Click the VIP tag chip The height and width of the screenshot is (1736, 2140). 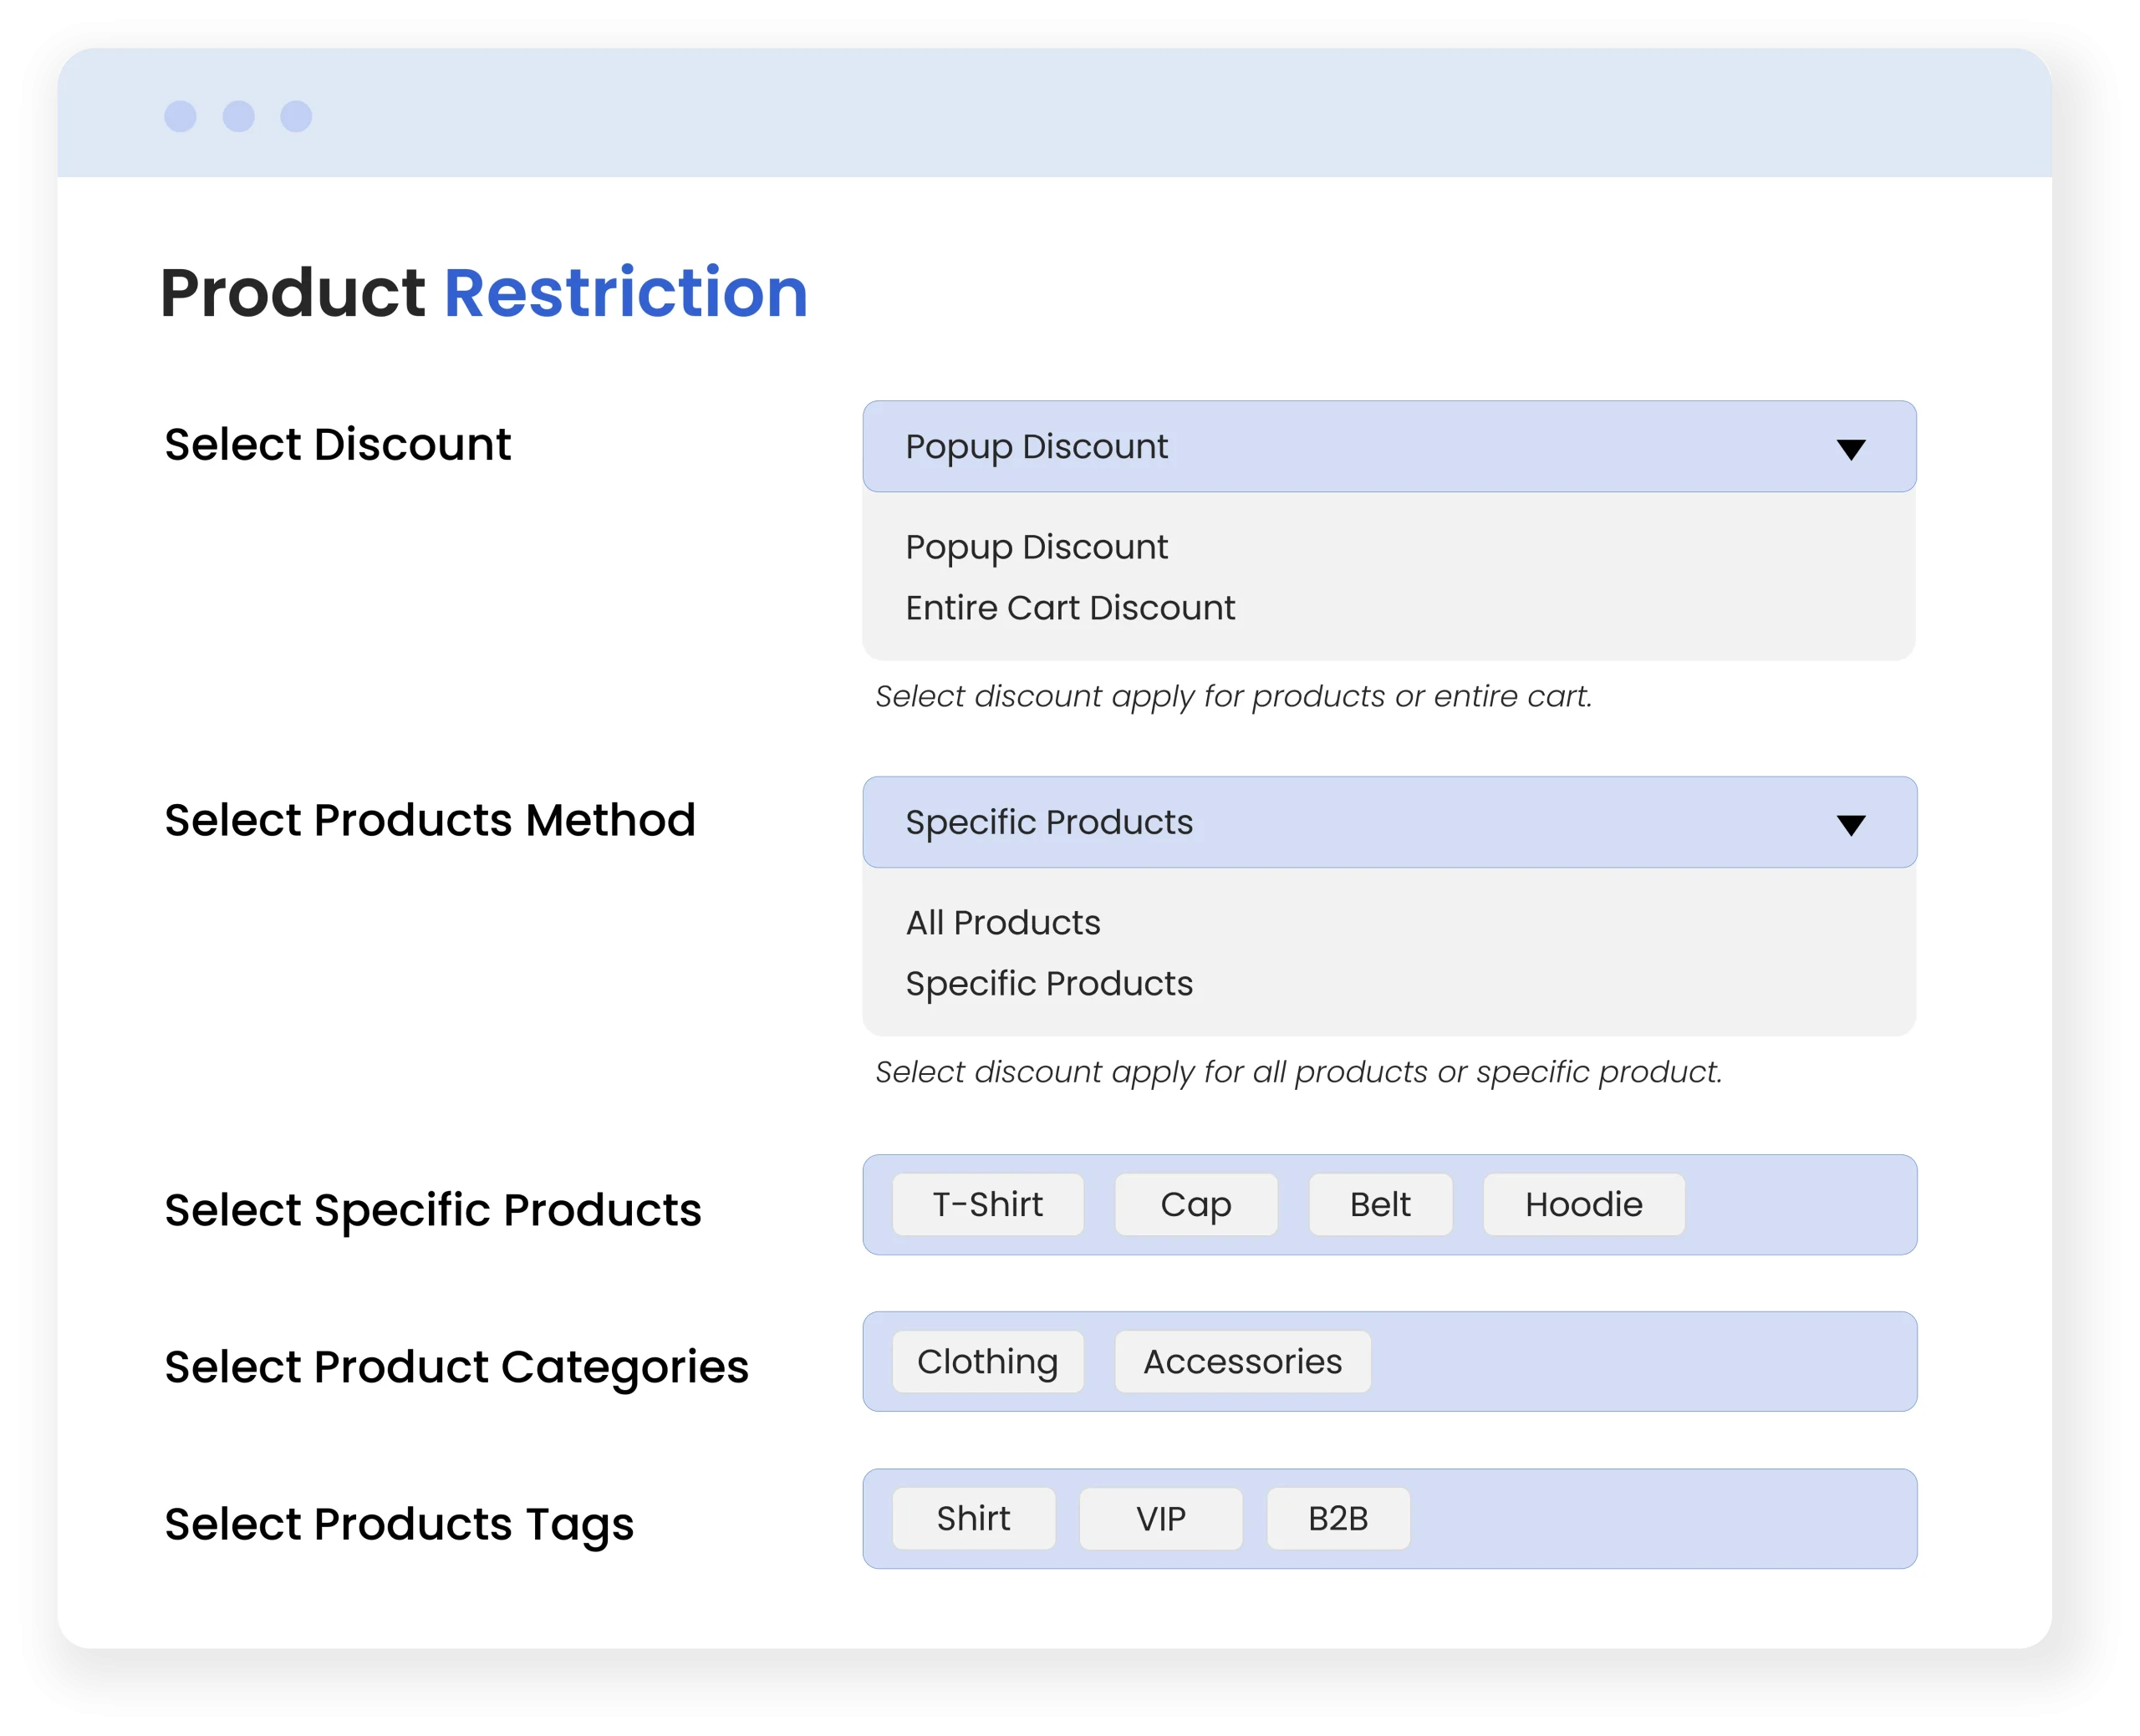(x=1160, y=1519)
